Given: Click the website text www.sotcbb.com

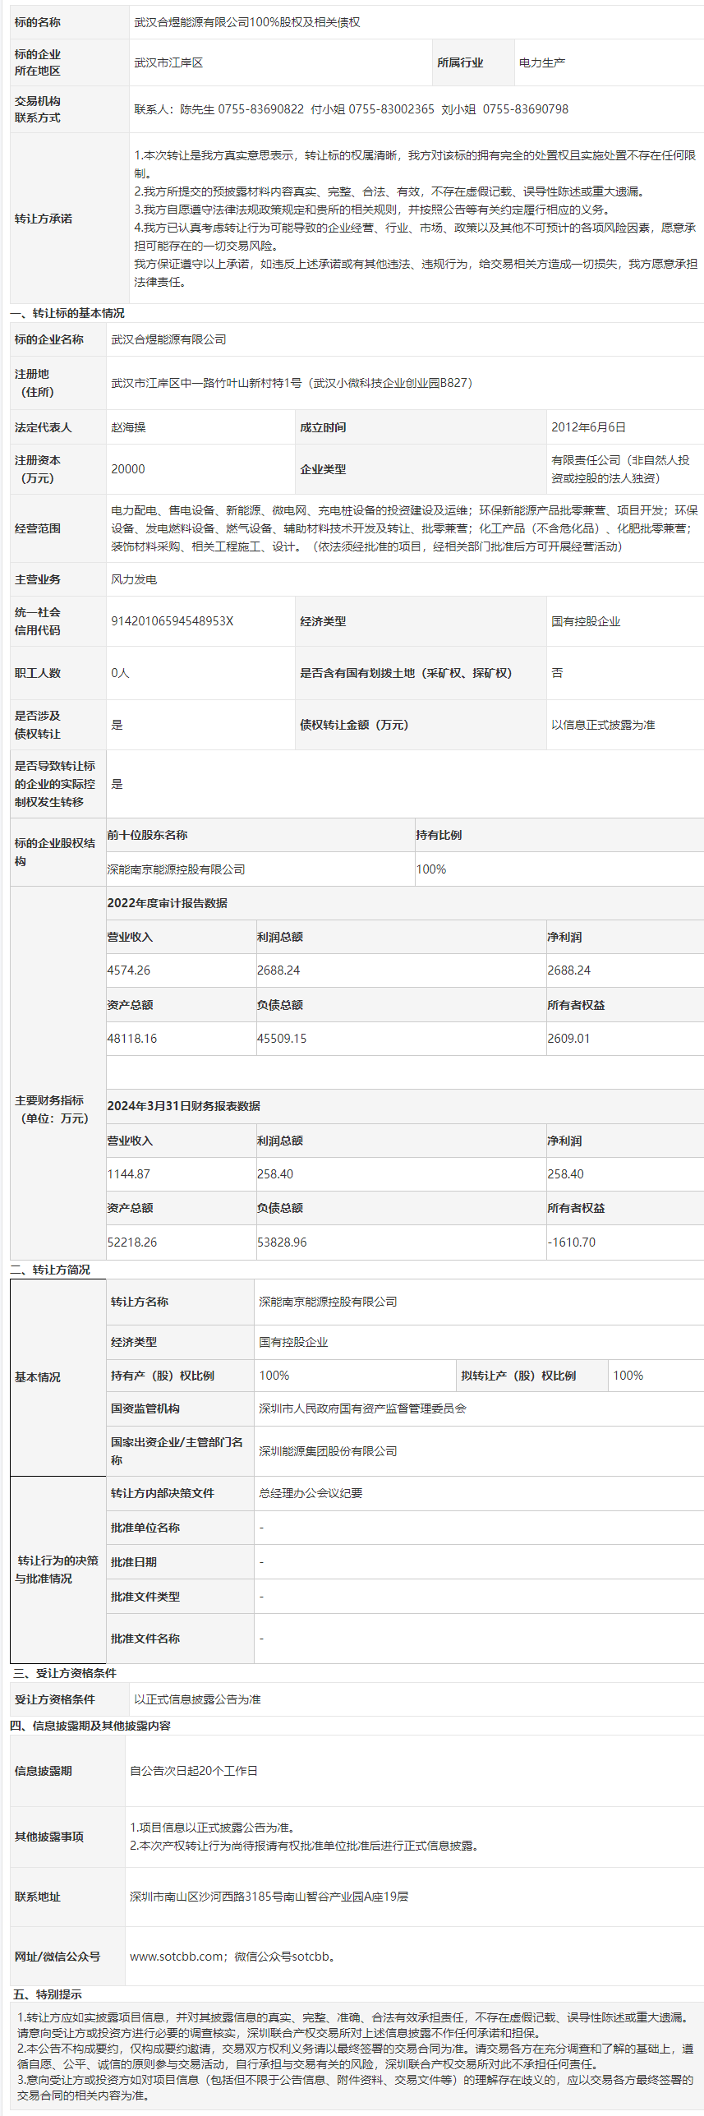Looking at the screenshot, I should coord(176,1957).
